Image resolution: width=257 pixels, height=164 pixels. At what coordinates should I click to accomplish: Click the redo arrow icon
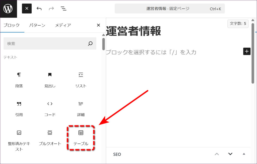point(51,9)
